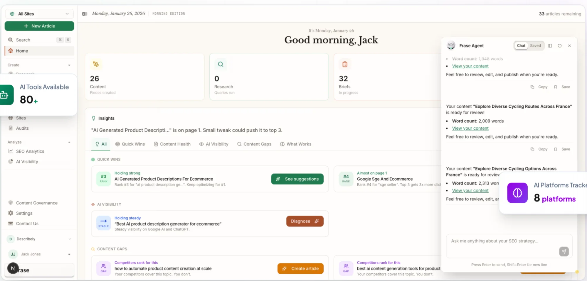Open Settings from the sidebar

pyautogui.click(x=23, y=213)
